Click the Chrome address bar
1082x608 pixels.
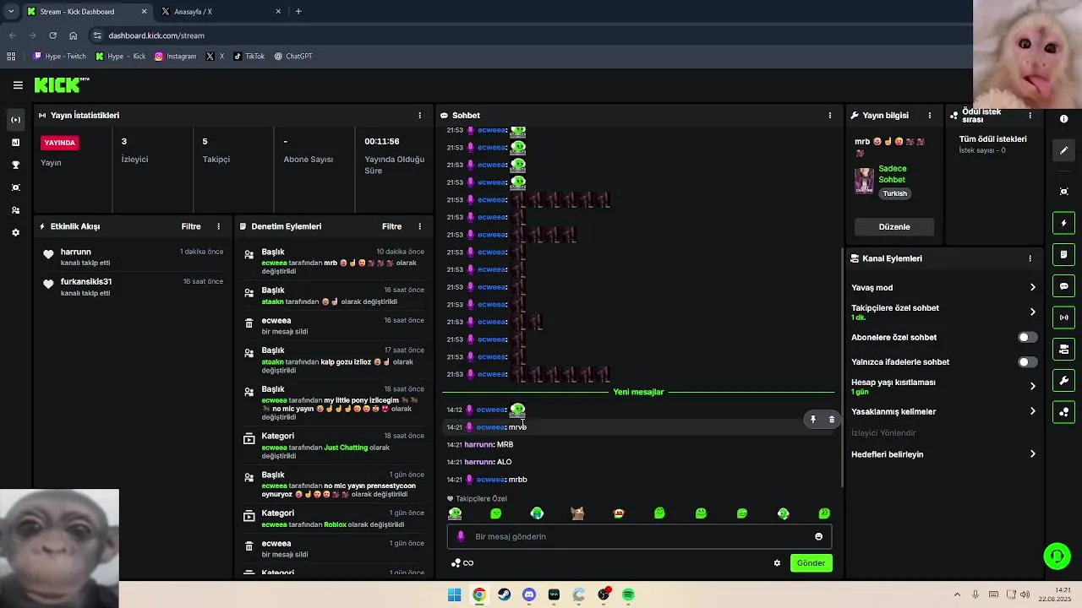(507, 35)
